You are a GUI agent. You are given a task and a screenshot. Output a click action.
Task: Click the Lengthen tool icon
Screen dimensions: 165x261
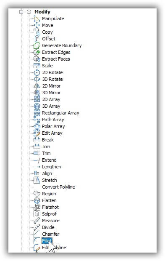[37, 167]
